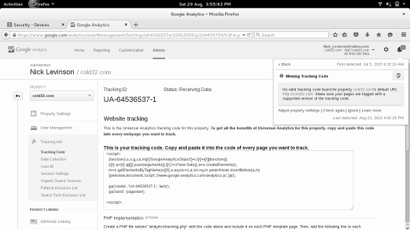The height and width of the screenshot is (230, 410).
Task: Open the Firefox hamburger menu
Action: click(x=403, y=35)
